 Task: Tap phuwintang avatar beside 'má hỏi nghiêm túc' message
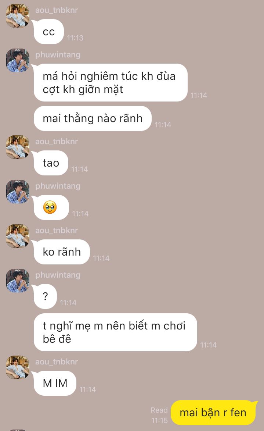point(18,60)
